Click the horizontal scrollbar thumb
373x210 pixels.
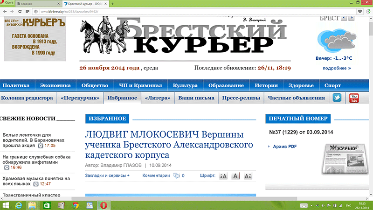pos(184,199)
